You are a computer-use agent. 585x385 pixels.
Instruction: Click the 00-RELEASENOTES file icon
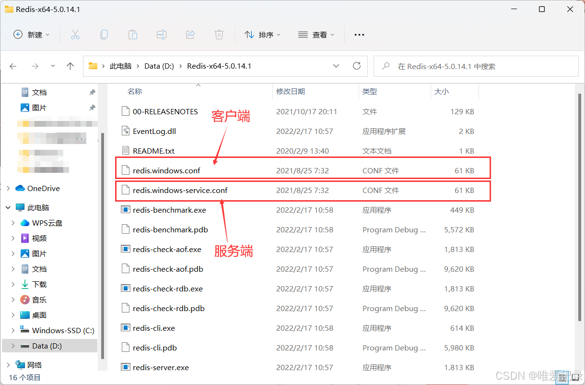tap(126, 111)
